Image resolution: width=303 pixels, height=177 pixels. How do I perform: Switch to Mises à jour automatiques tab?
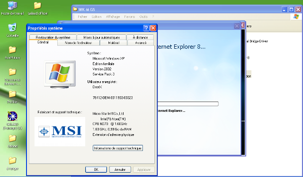coord(102,37)
